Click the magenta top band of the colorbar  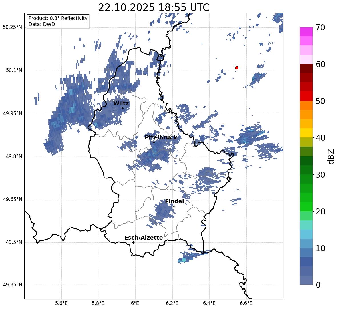(x=306, y=32)
